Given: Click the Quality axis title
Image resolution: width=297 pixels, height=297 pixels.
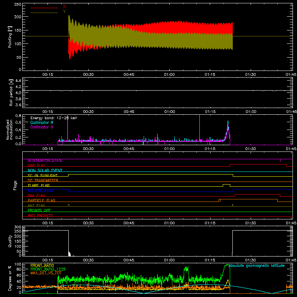Looking at the screenshot, I should (10, 241).
